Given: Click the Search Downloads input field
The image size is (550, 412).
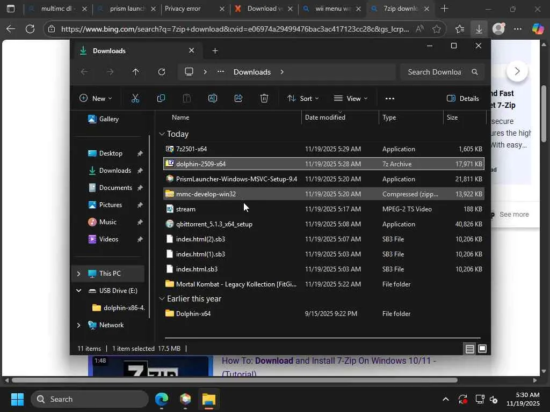Looking at the screenshot, I should [435, 72].
